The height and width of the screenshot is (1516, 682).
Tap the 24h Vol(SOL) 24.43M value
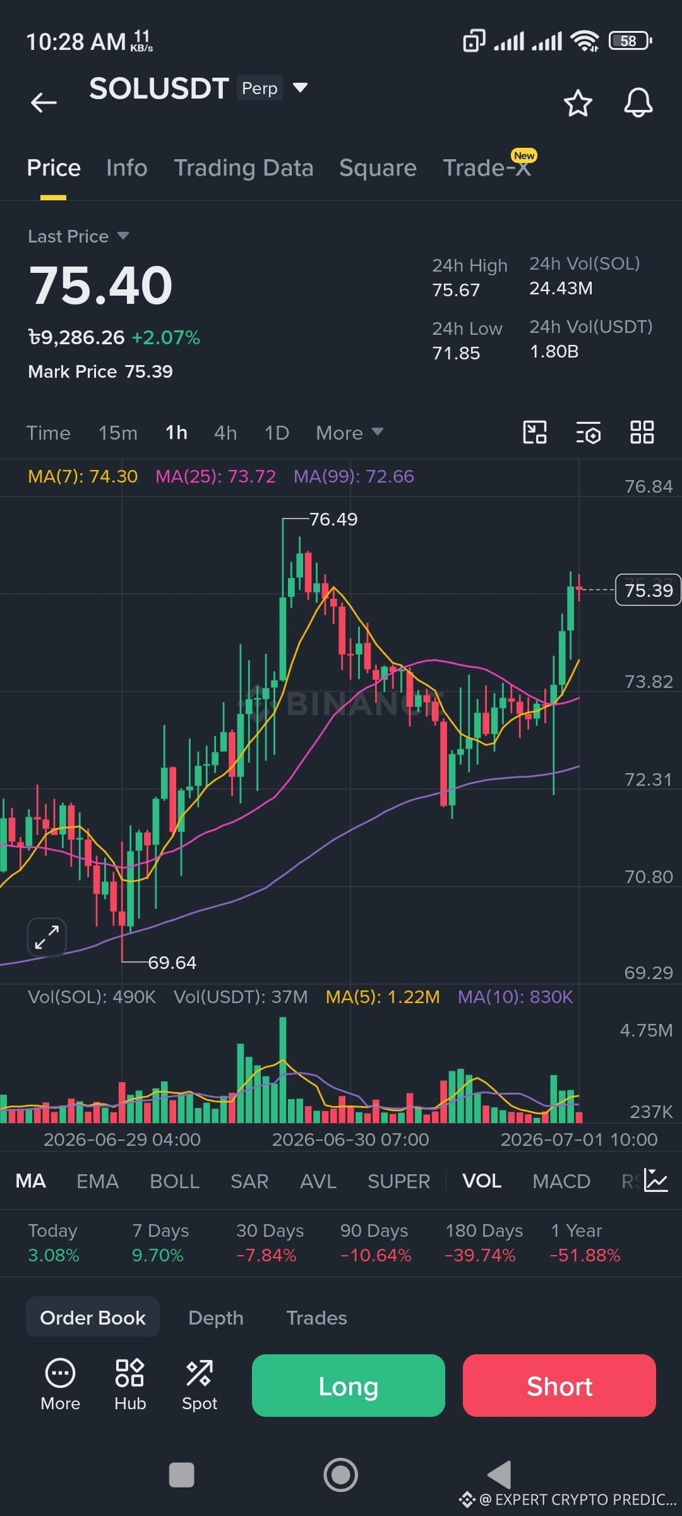(561, 288)
